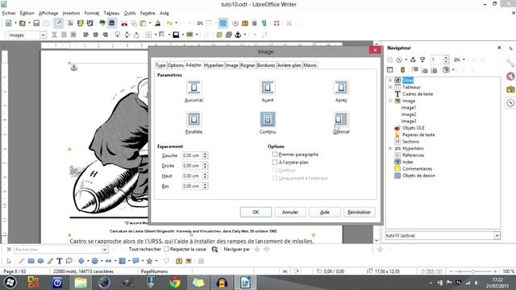Click the Droite spacing stepper arrows
The width and height of the screenshot is (516, 290).
click(x=205, y=165)
